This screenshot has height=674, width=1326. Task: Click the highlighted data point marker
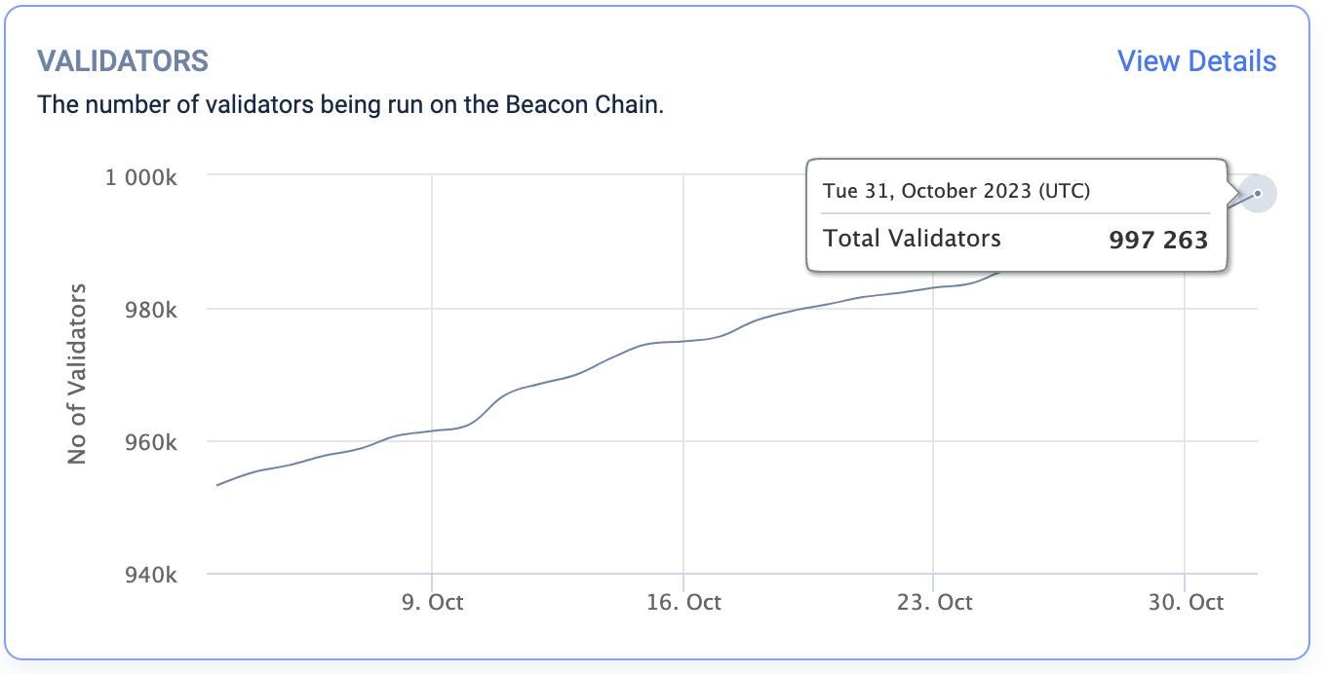(x=1258, y=194)
